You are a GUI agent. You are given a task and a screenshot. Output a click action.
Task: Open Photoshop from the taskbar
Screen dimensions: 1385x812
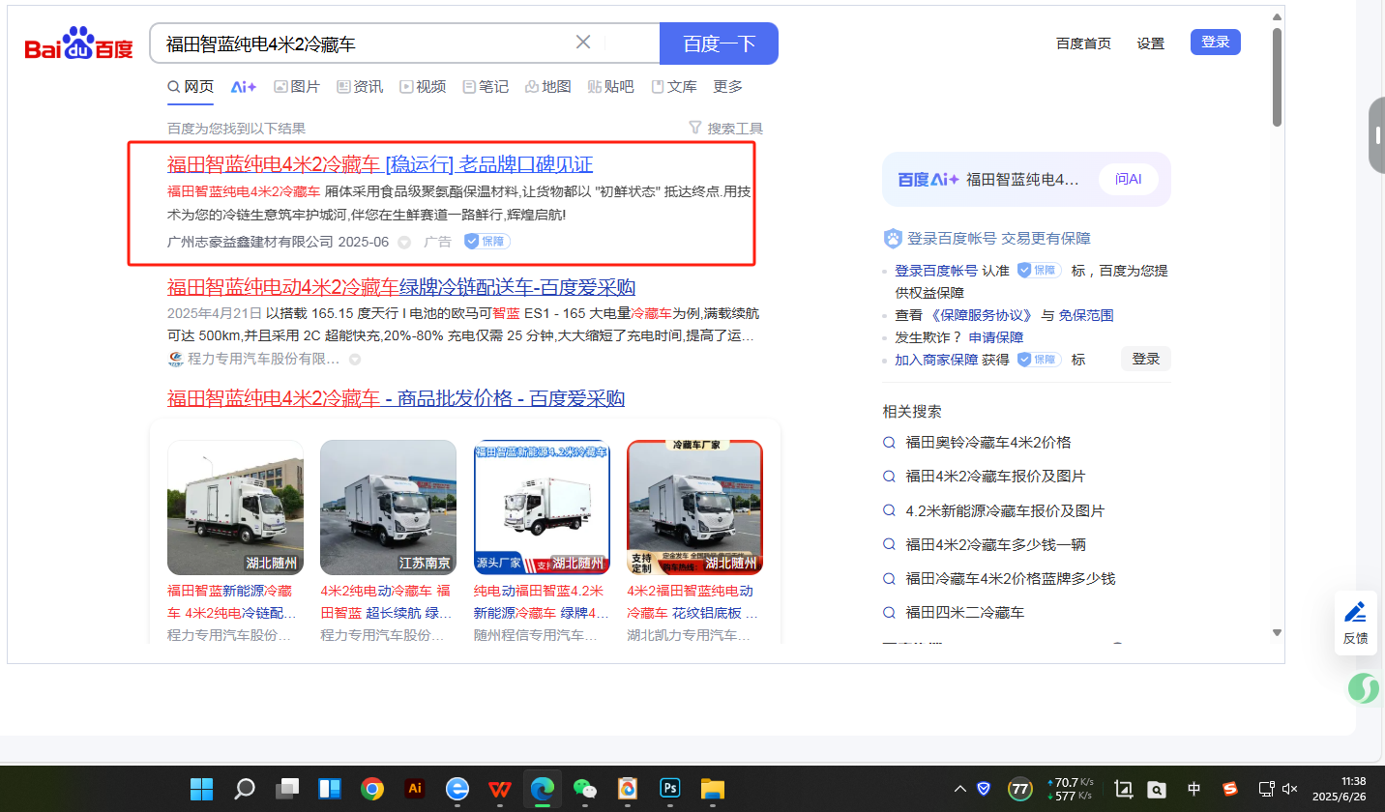pos(670,789)
